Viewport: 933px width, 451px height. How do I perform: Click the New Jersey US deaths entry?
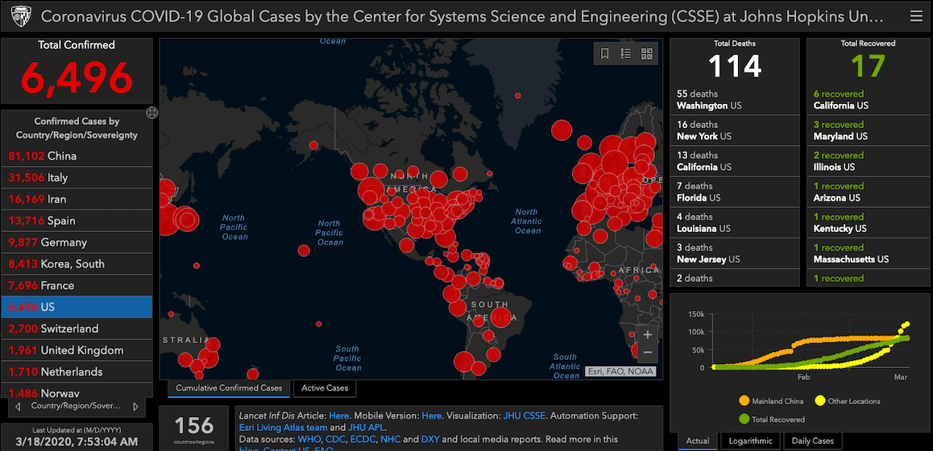(x=735, y=253)
